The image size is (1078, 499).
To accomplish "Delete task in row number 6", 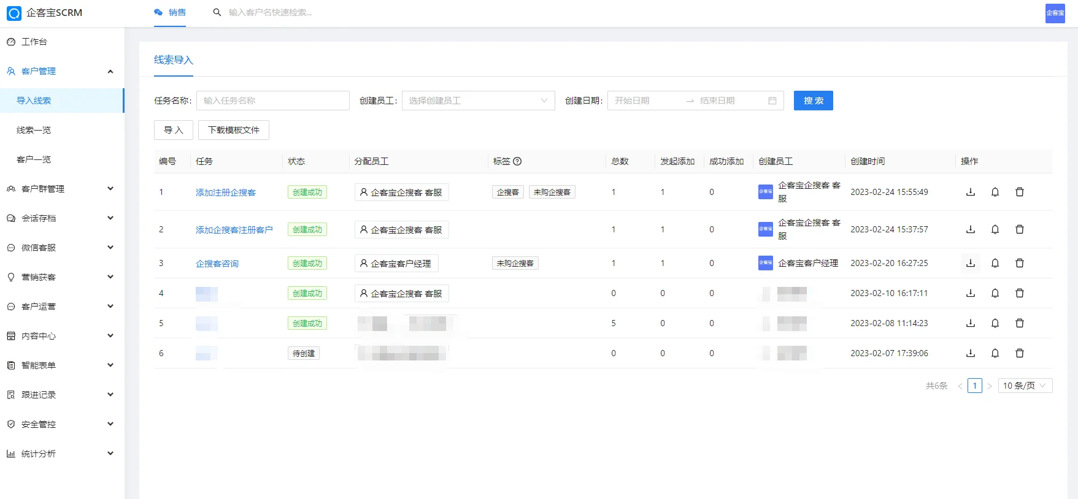I will (1020, 353).
